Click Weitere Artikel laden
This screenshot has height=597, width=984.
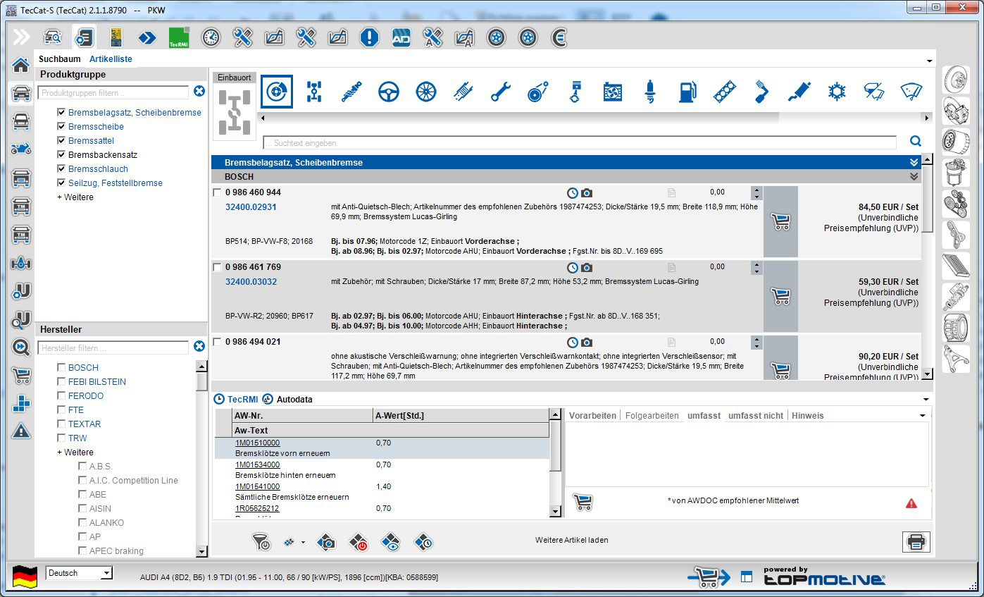tap(572, 541)
